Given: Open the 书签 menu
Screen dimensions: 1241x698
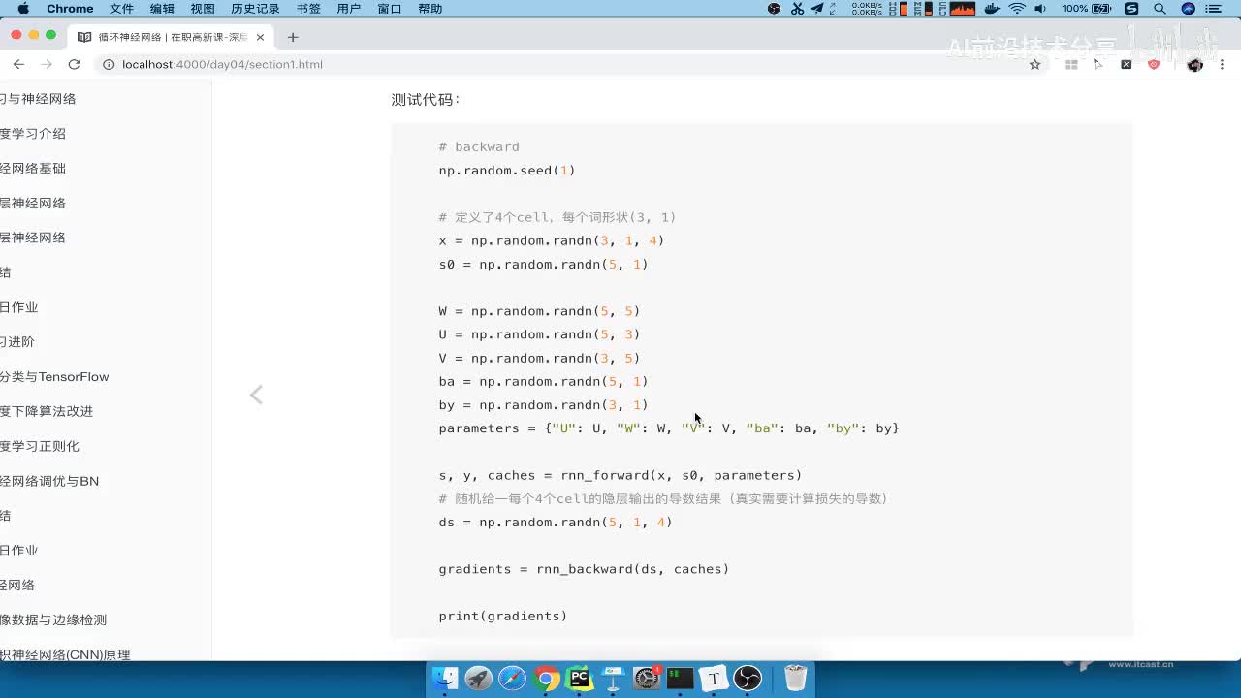Looking at the screenshot, I should point(308,9).
